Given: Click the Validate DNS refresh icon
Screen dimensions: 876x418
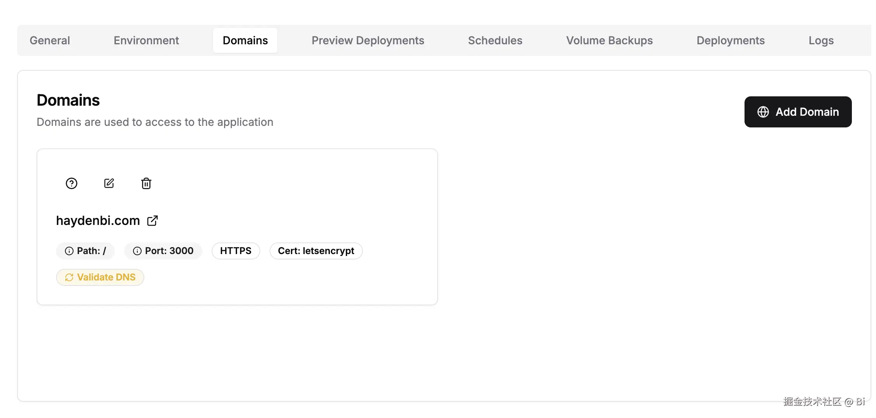Looking at the screenshot, I should 69,277.
